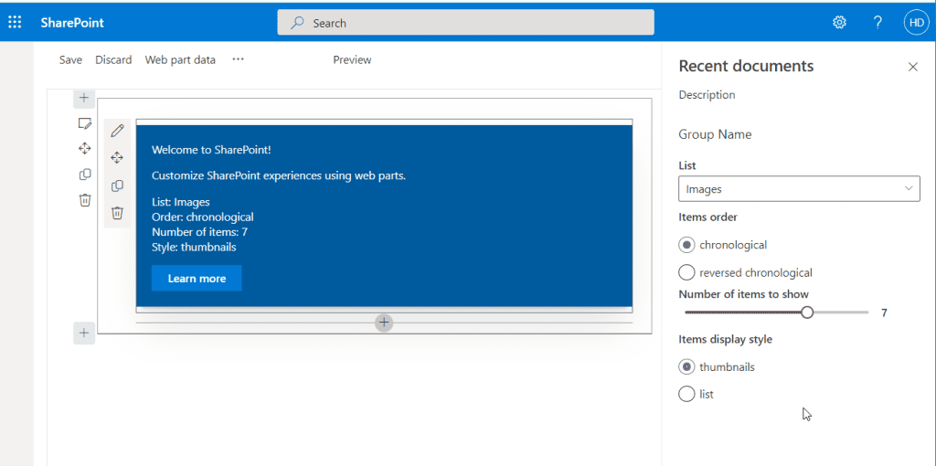Close the Recent documents pane
Image resolution: width=936 pixels, height=466 pixels.
click(913, 67)
